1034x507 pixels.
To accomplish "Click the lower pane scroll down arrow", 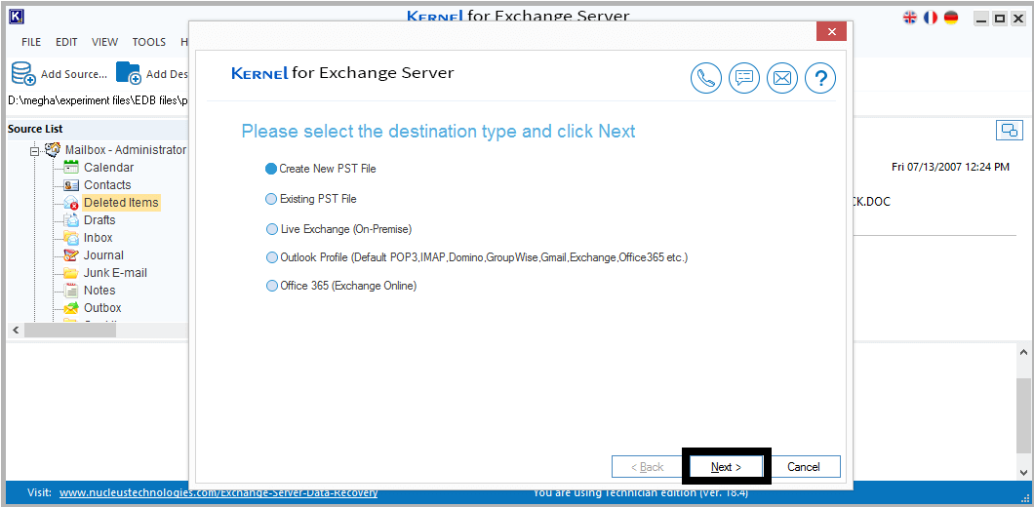I will (1023, 473).
